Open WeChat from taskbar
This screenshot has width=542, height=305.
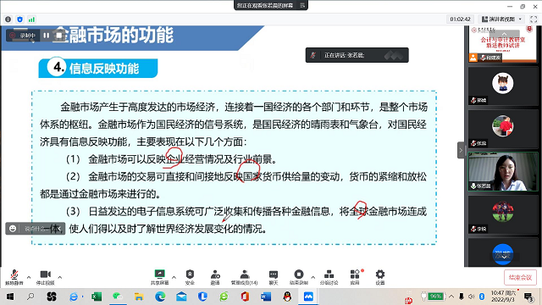[x=117, y=297]
